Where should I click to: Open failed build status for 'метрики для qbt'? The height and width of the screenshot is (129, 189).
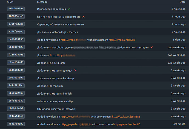coord(75,71)
